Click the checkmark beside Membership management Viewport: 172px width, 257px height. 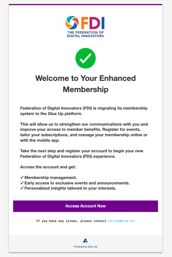point(22,178)
